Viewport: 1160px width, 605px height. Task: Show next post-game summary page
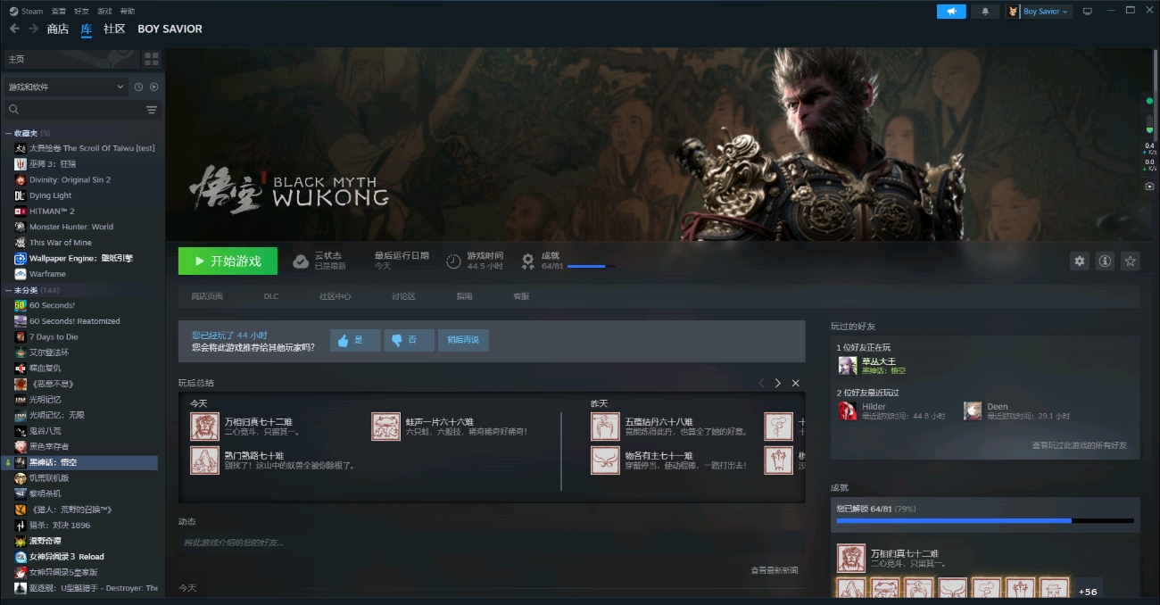tap(777, 383)
